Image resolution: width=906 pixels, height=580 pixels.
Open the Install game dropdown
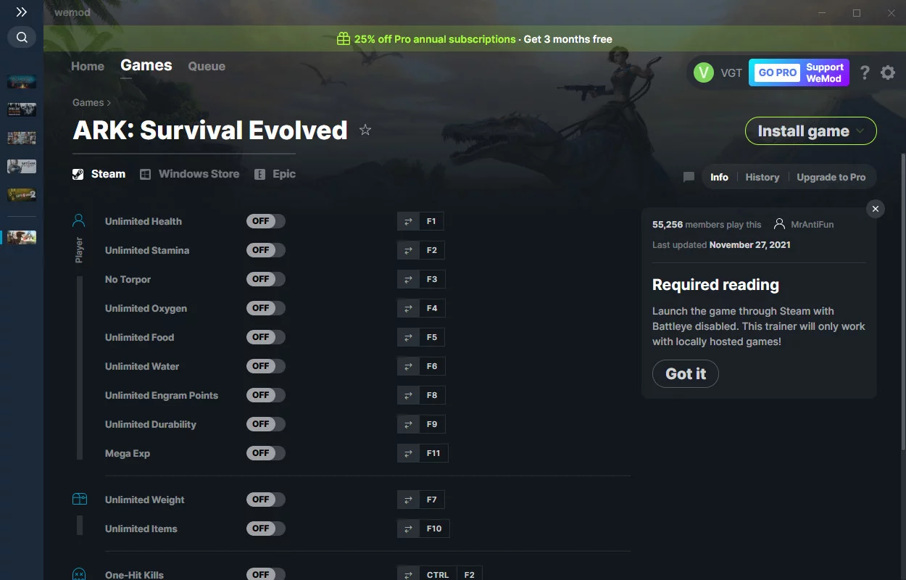point(811,131)
